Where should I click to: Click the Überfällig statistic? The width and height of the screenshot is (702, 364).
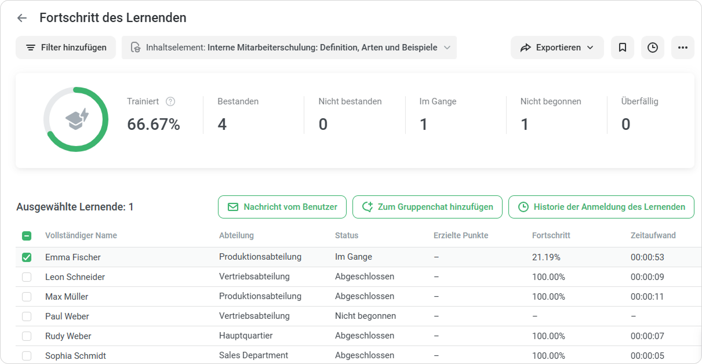(640, 114)
